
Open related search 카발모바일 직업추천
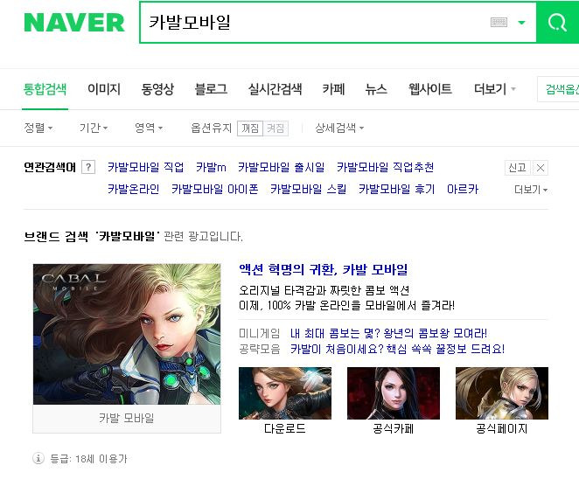point(385,168)
